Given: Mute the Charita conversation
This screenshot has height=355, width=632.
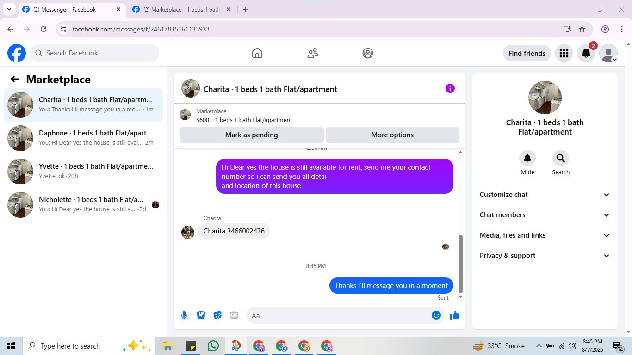Looking at the screenshot, I should click(527, 159).
